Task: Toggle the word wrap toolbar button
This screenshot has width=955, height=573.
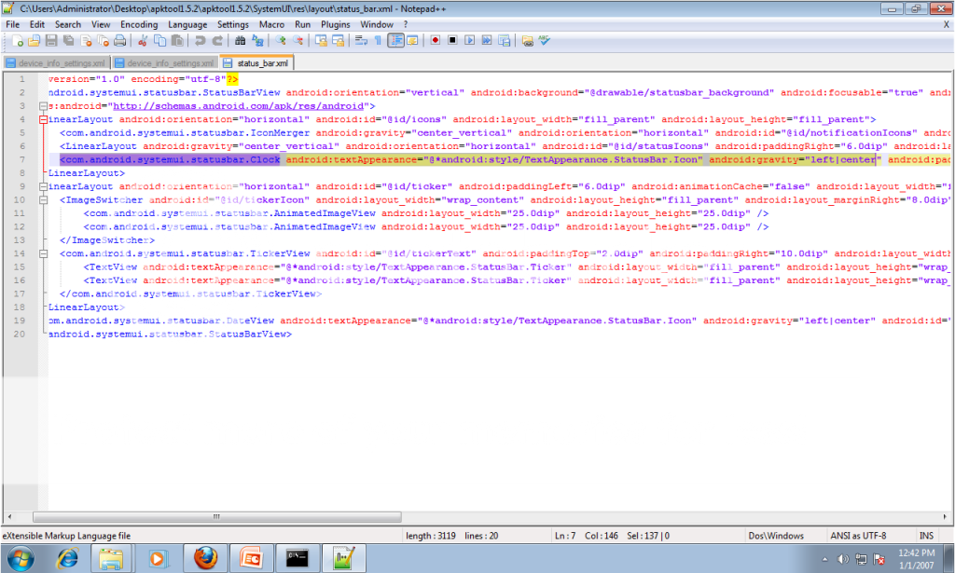Action: [361, 41]
